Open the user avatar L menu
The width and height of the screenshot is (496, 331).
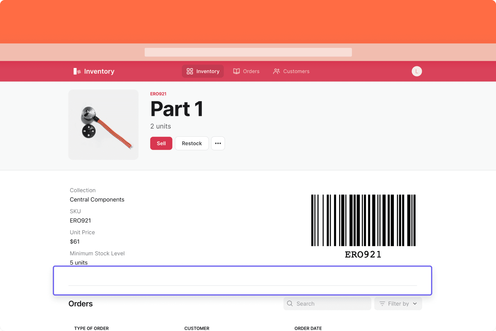click(417, 71)
